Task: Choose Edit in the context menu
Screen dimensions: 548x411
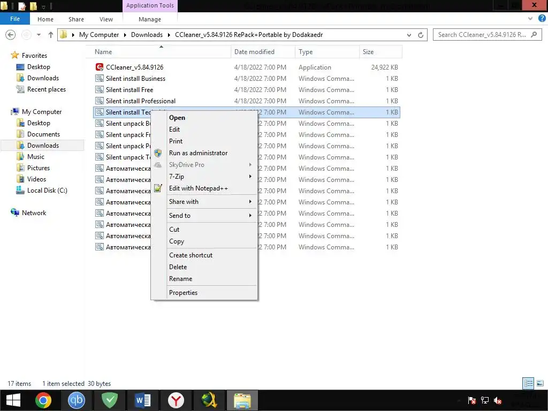Action: (204, 130)
